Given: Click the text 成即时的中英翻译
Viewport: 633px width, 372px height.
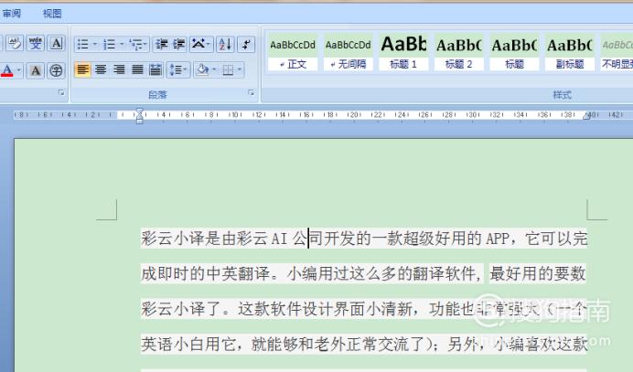Looking at the screenshot, I should point(206,273).
